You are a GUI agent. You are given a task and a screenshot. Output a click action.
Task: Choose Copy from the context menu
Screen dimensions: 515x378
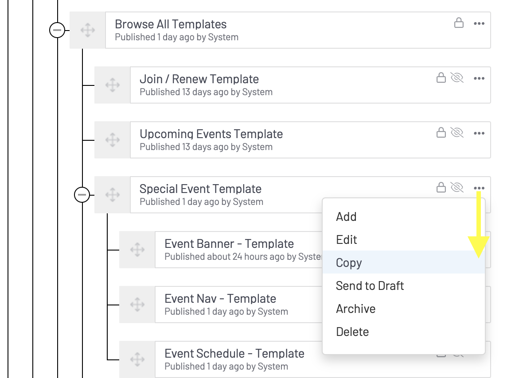[349, 262]
